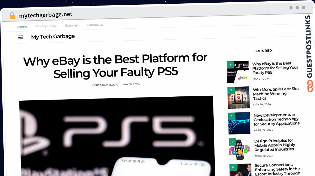This screenshot has width=315, height=176.
Task: Open the Sitemap menu link
Action: 72,25
